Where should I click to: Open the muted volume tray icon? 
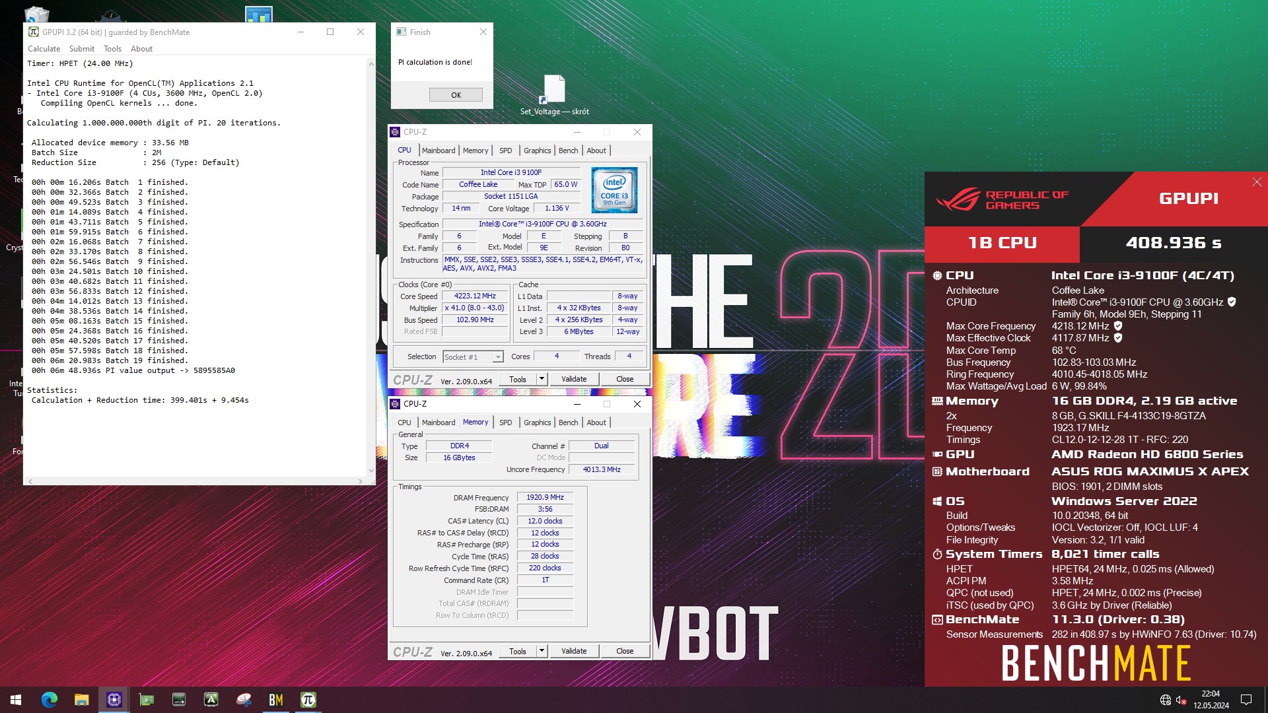(x=1181, y=700)
